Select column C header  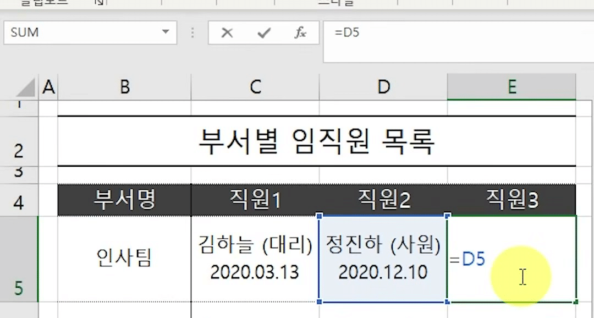point(255,87)
